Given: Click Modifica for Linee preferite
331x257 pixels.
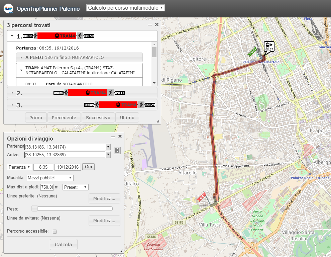Looking at the screenshot, I should (x=104, y=198).
